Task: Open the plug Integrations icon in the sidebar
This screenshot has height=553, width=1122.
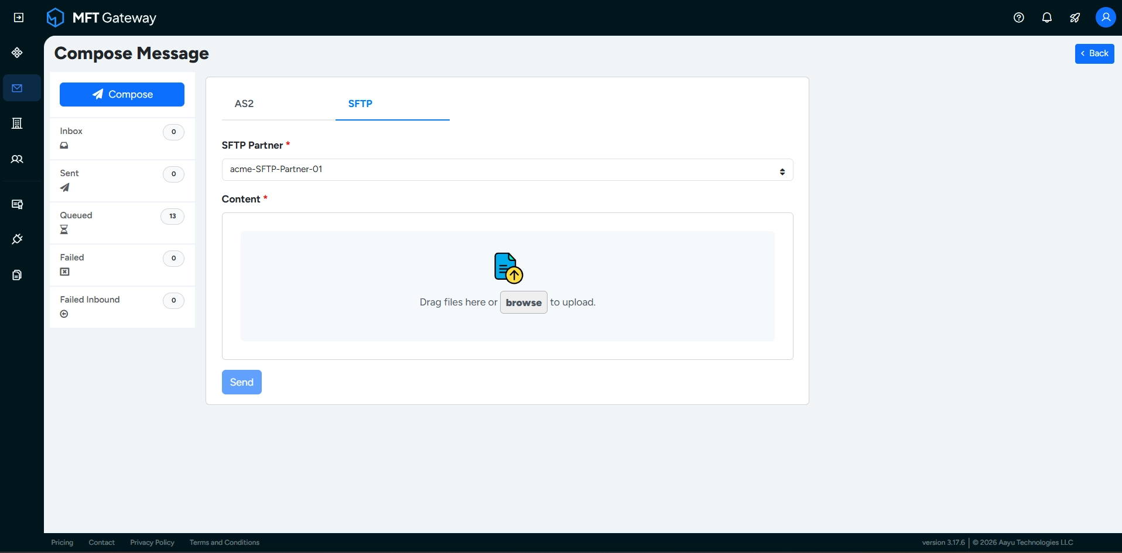Action: pyautogui.click(x=17, y=239)
